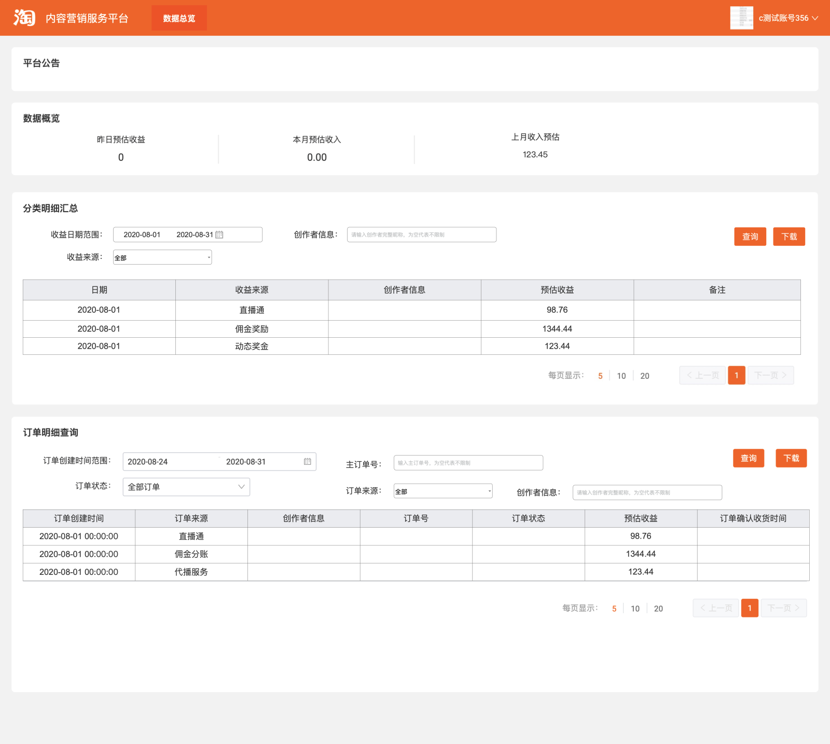Click the 本月预估收入 value 0.00
This screenshot has height=744, width=830.
tap(317, 157)
